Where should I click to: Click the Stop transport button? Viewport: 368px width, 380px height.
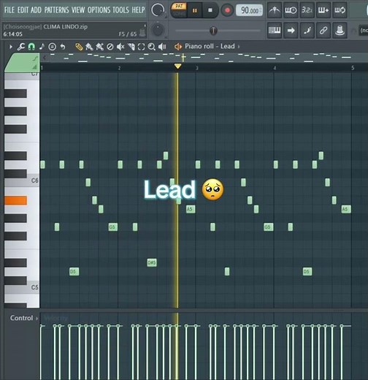coord(210,10)
